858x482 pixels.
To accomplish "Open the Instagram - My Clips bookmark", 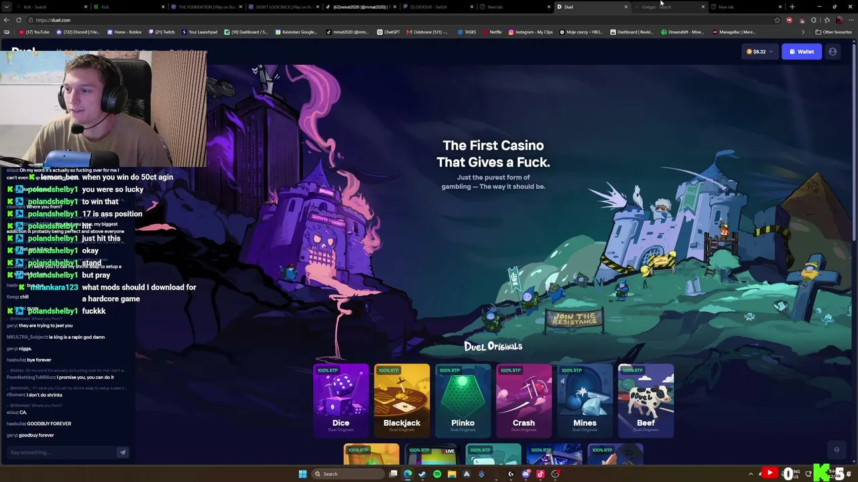I will click(531, 32).
